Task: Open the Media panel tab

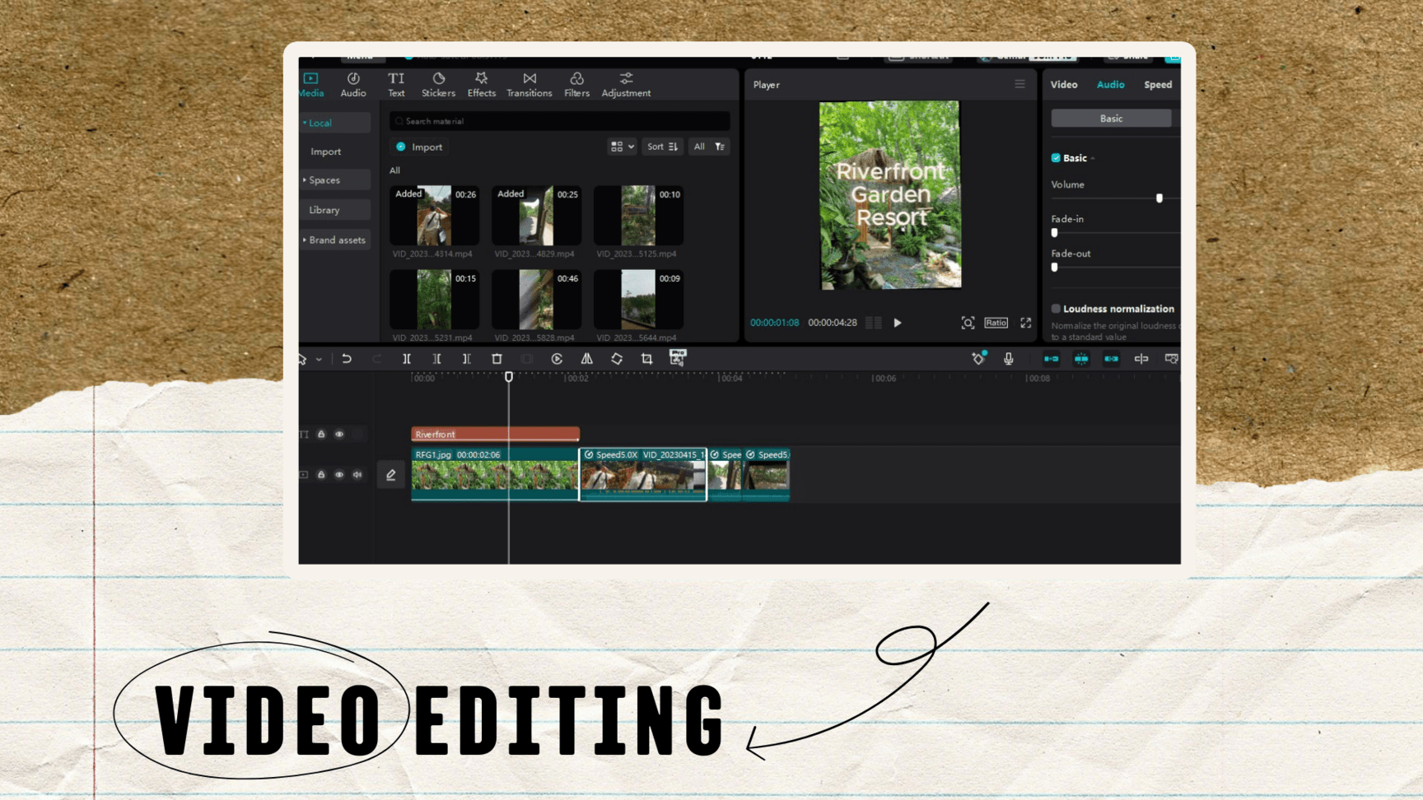Action: (311, 85)
